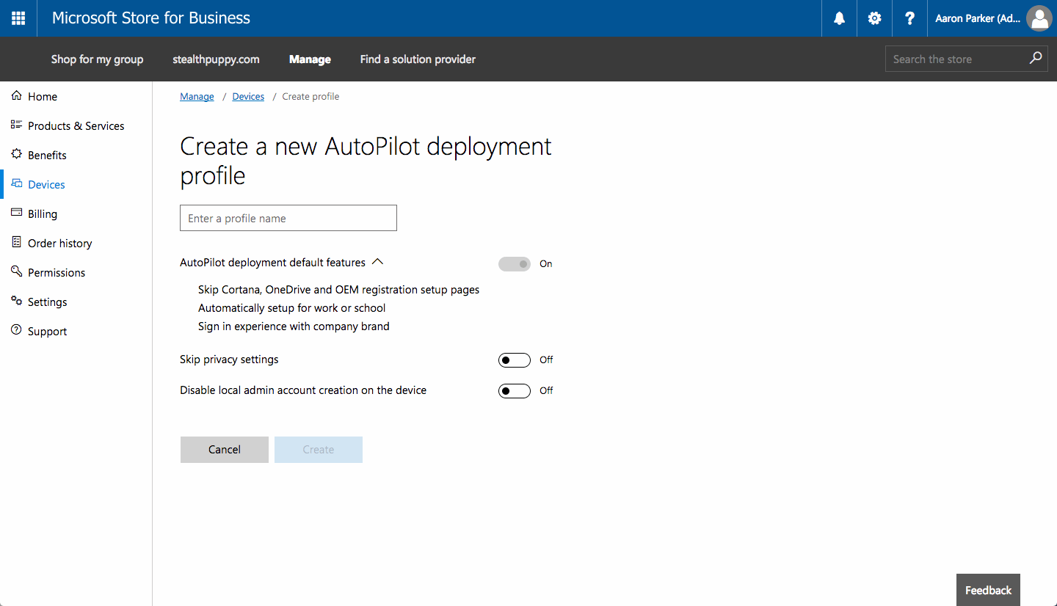Click the search magnifier icon
Screen dimensions: 1057x606
pos(1035,59)
